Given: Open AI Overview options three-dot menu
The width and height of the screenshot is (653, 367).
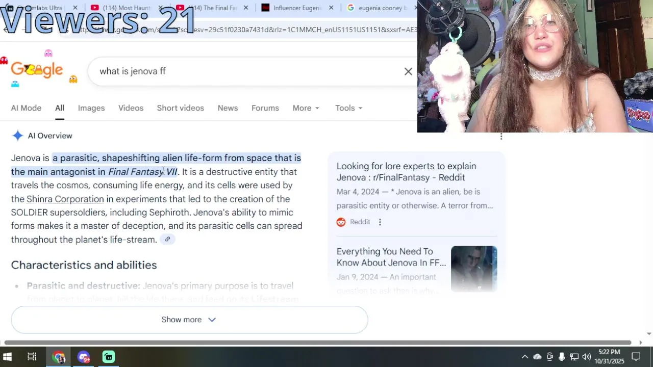Looking at the screenshot, I should (x=501, y=136).
